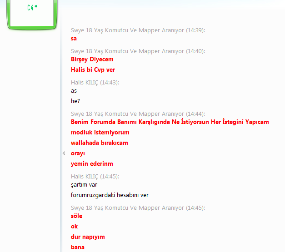Viewport: 285px width, 252px height.
Task: Click the 'he?' reply message
Action: coord(75,101)
